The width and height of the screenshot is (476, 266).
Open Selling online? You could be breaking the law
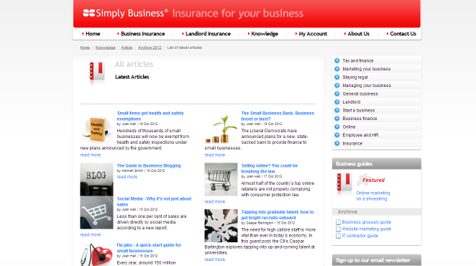click(x=269, y=168)
